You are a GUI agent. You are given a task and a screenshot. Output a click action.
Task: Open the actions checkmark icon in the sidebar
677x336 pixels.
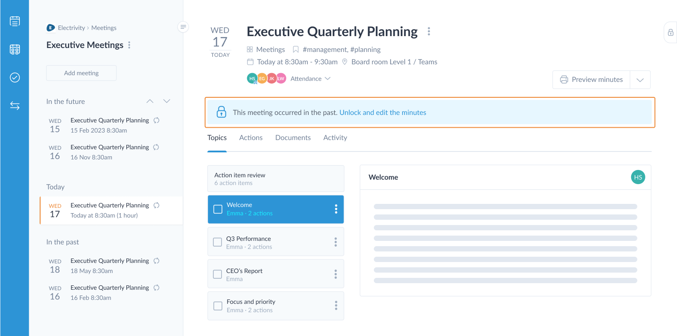pyautogui.click(x=15, y=78)
